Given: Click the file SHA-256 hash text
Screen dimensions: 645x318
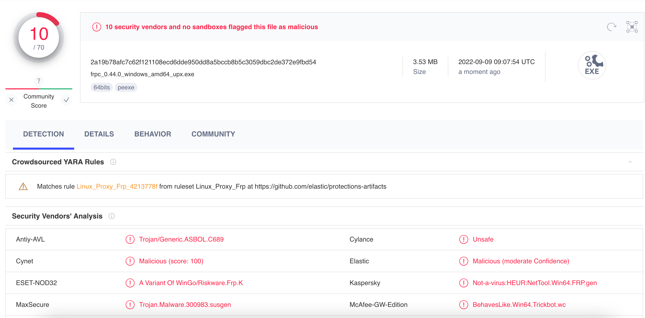Looking at the screenshot, I should click(203, 62).
